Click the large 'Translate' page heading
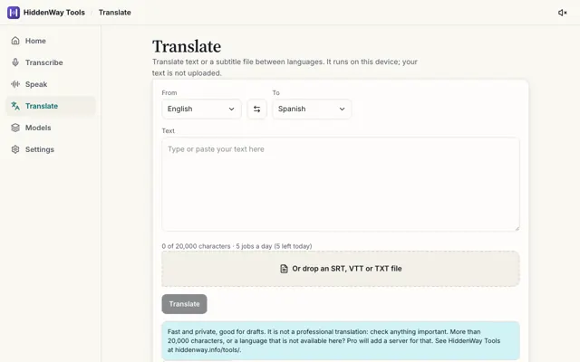 [187, 47]
